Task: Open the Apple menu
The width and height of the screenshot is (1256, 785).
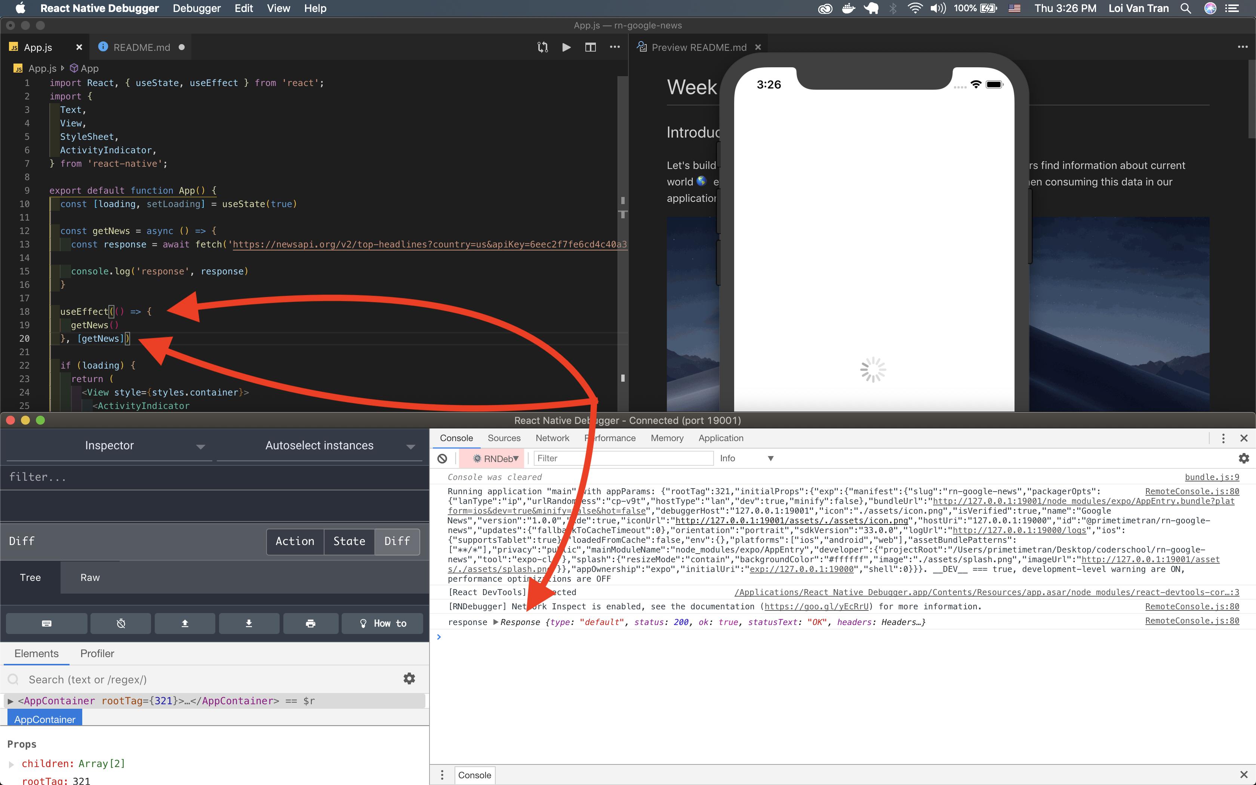Action: (x=21, y=8)
